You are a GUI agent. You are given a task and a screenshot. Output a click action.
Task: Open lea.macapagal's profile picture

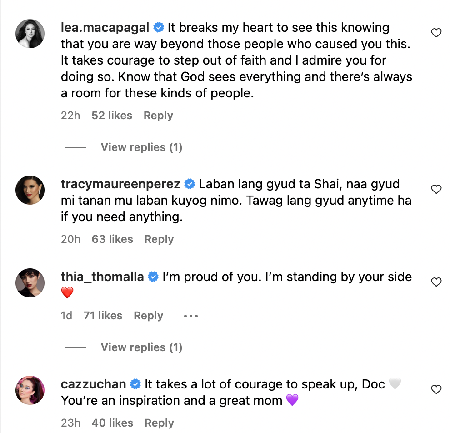point(30,34)
